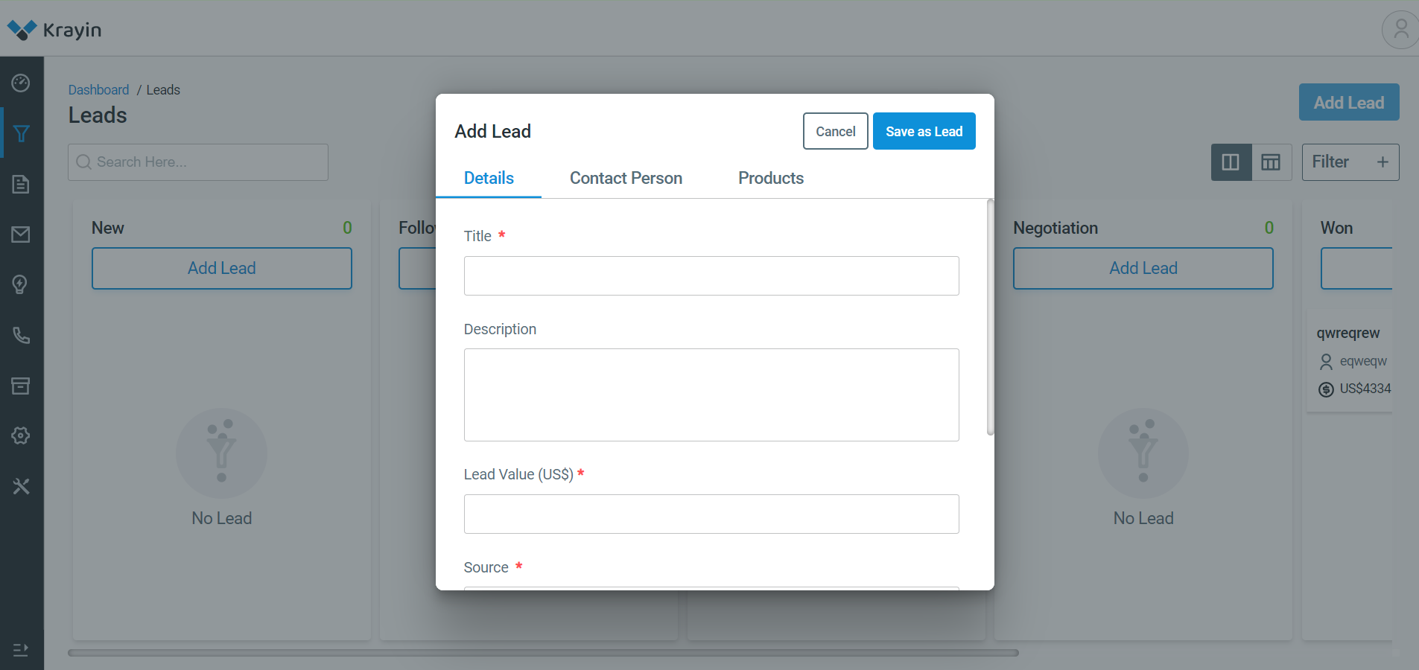Open the user profile avatar menu
Image resolution: width=1419 pixels, height=670 pixels.
pos(1399,30)
